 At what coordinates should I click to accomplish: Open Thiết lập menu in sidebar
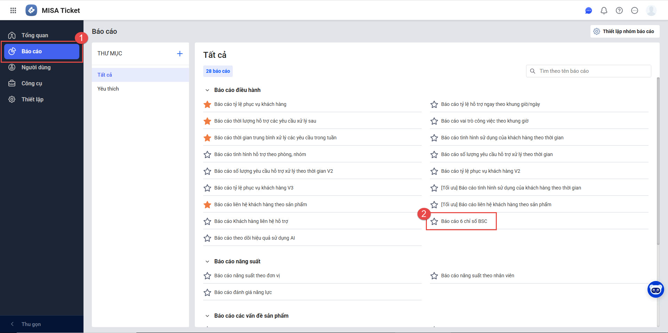[32, 99]
